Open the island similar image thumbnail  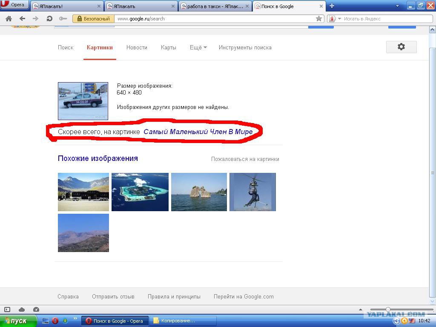140,192
